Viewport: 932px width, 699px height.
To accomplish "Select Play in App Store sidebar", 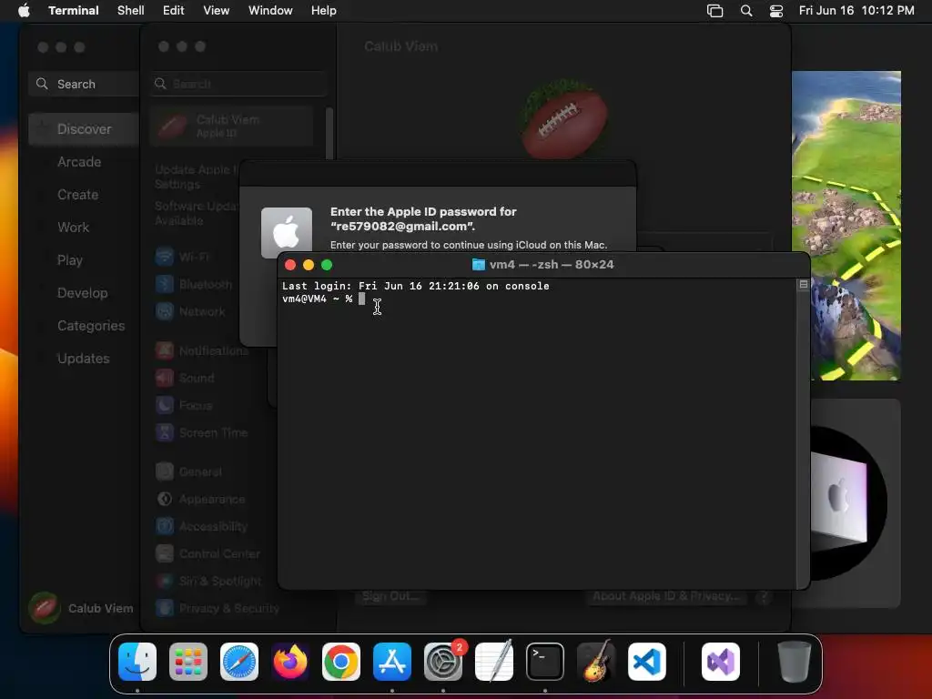I will [69, 260].
